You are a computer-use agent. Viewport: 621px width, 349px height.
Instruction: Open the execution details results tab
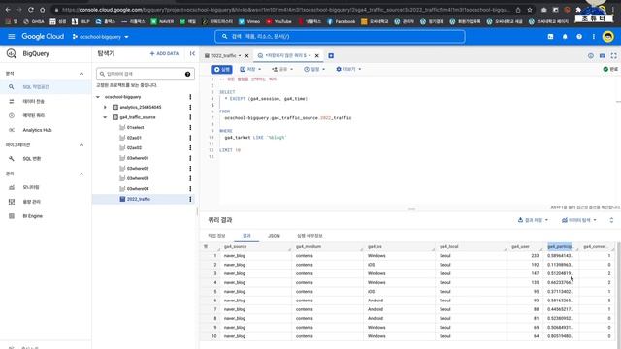310,236
